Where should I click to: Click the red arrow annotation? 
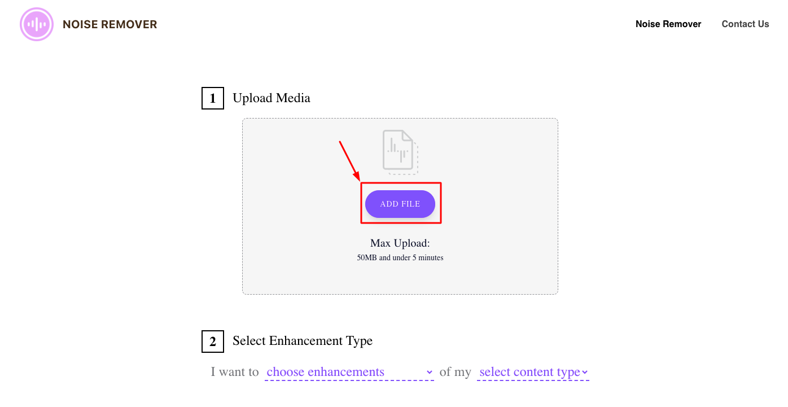point(350,161)
